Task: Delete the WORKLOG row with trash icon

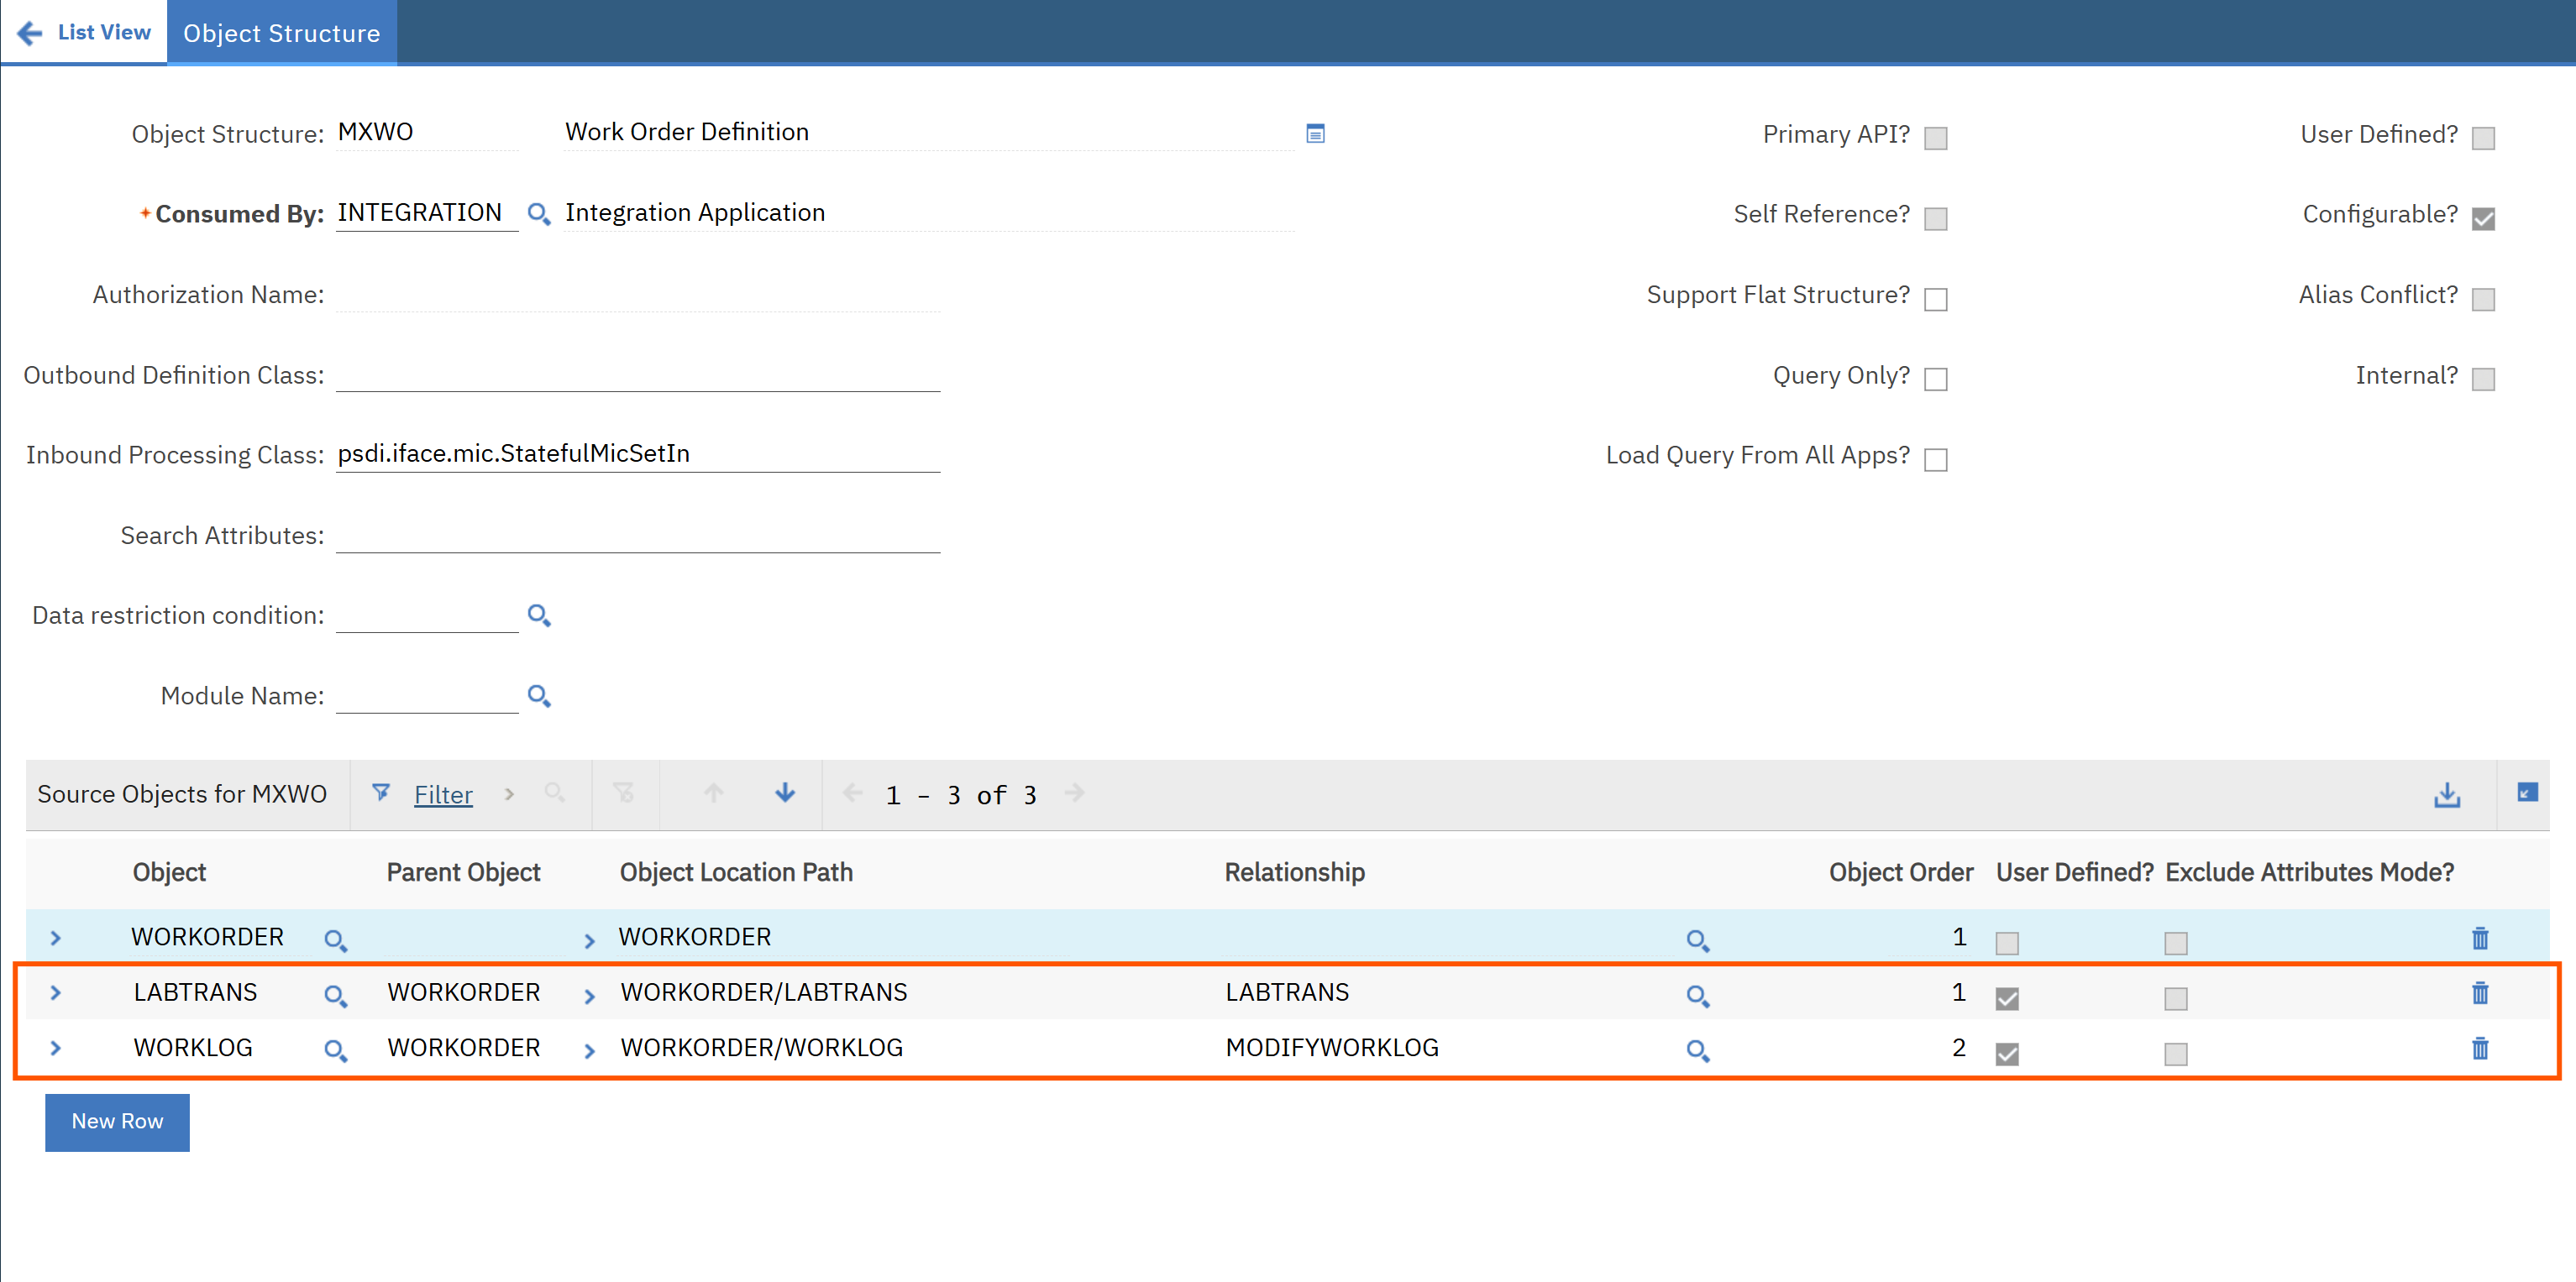Action: pyautogui.click(x=2479, y=1048)
